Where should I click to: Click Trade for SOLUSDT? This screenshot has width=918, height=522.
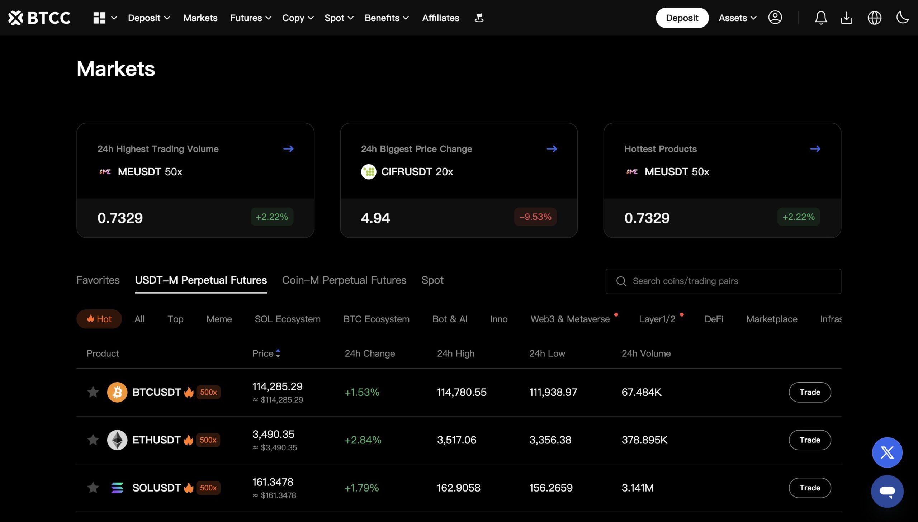(x=810, y=488)
